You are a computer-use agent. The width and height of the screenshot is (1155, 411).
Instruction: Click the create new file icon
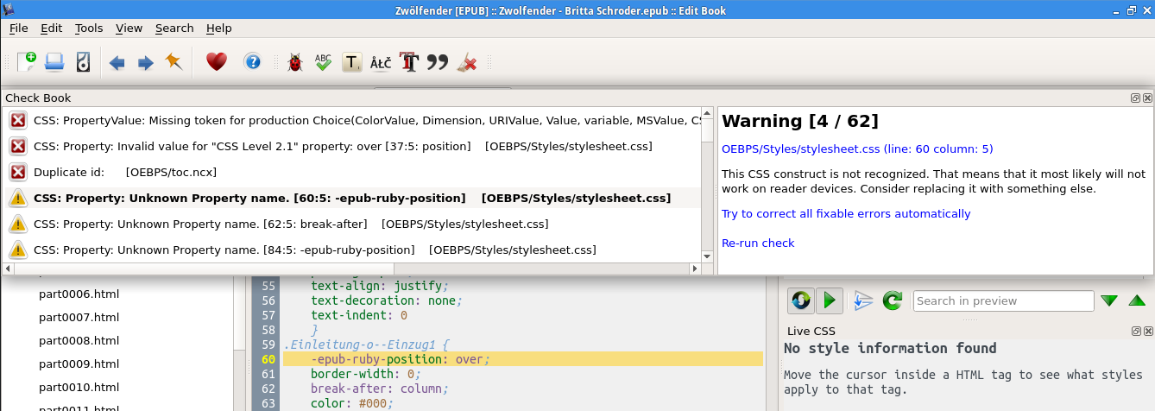click(x=27, y=62)
